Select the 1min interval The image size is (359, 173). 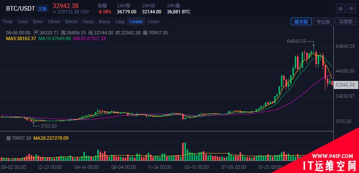(23, 22)
